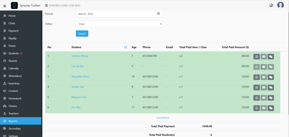Email Jackson Wang via envelope icon
Screen dimensions: 289x137
pyautogui.click(x=264, y=57)
